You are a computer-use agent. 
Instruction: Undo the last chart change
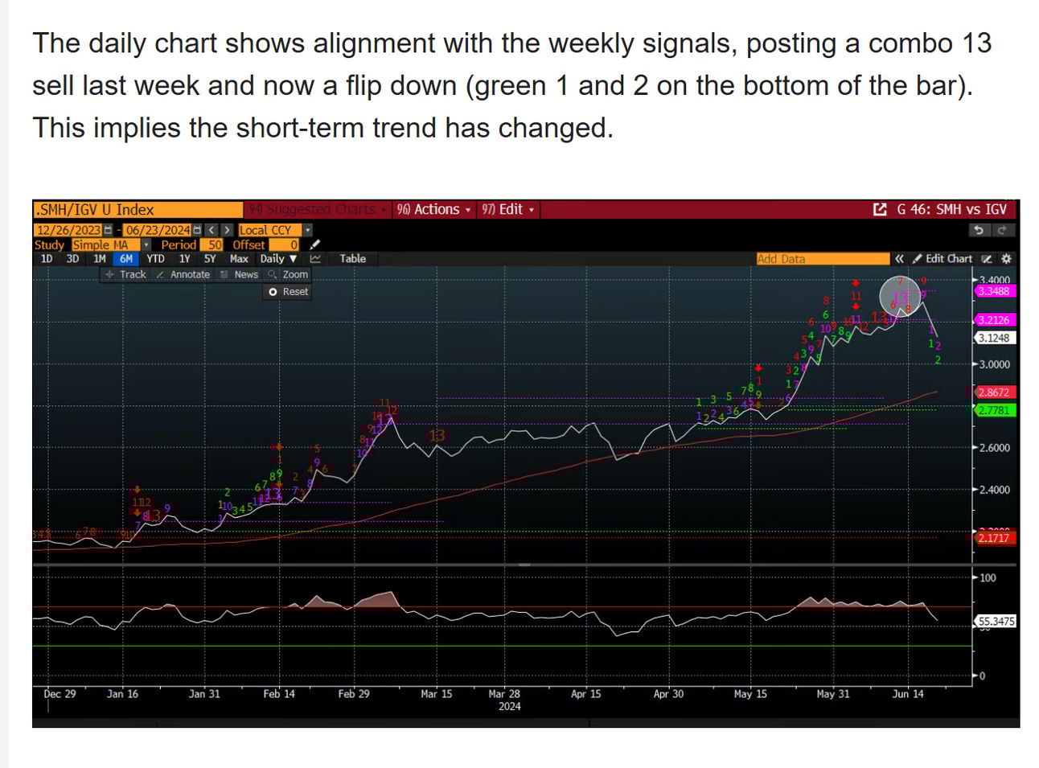(978, 230)
